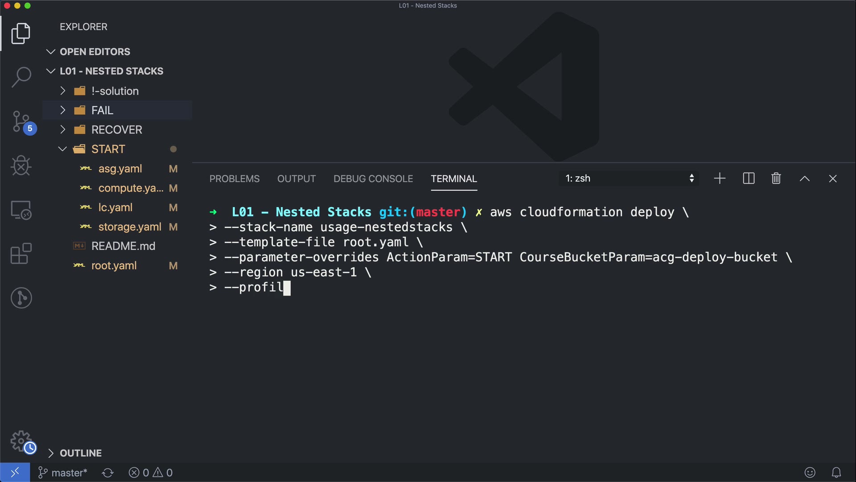Kill terminal with trash icon
Image resolution: width=856 pixels, height=482 pixels.
click(776, 179)
